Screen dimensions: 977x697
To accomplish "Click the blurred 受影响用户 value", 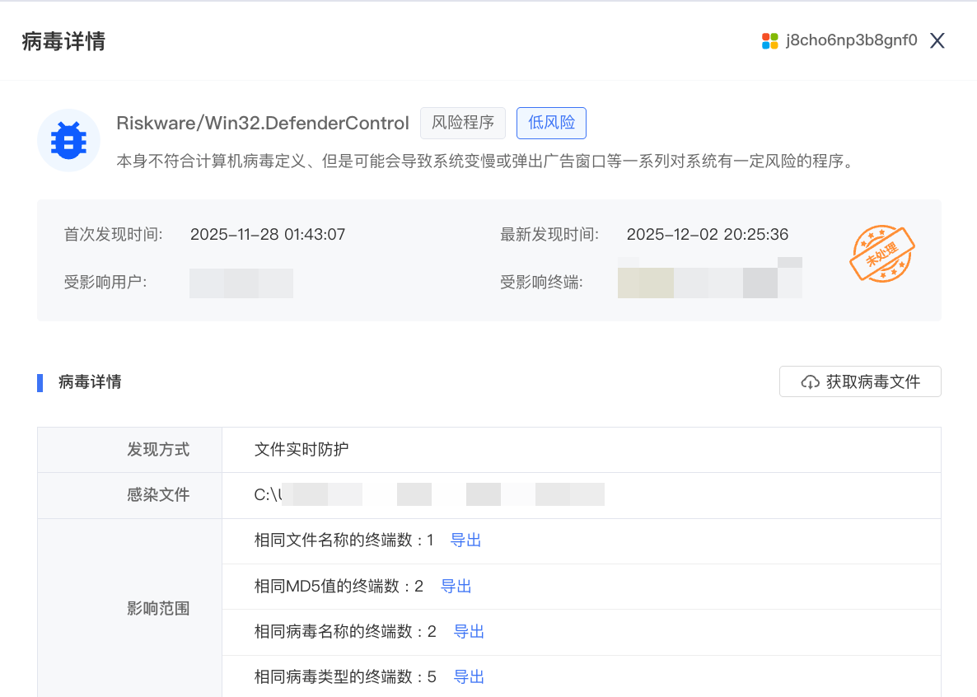I will (x=241, y=283).
